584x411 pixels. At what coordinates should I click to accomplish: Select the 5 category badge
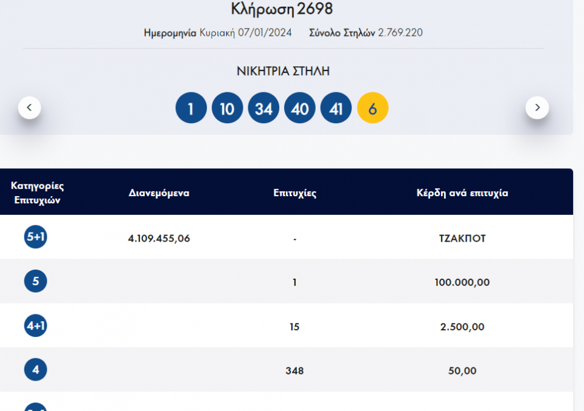click(x=35, y=281)
